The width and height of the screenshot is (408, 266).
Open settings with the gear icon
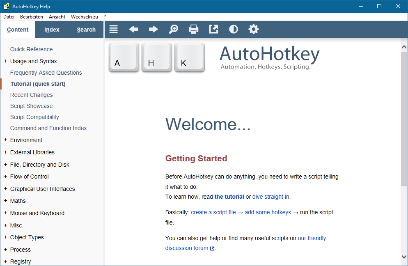253,29
